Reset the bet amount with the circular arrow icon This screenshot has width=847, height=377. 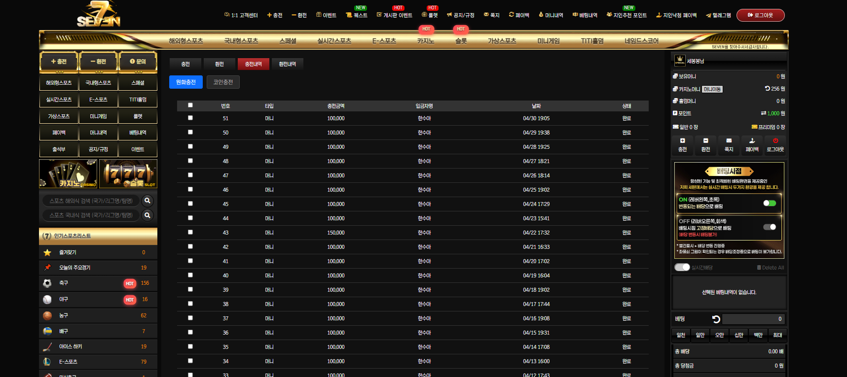716,319
